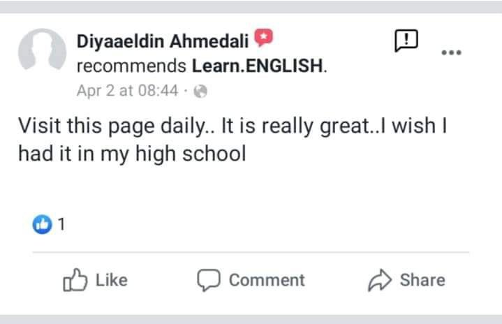Click the curved Share arrow icon
The width and height of the screenshot is (502, 324).
click(x=380, y=280)
